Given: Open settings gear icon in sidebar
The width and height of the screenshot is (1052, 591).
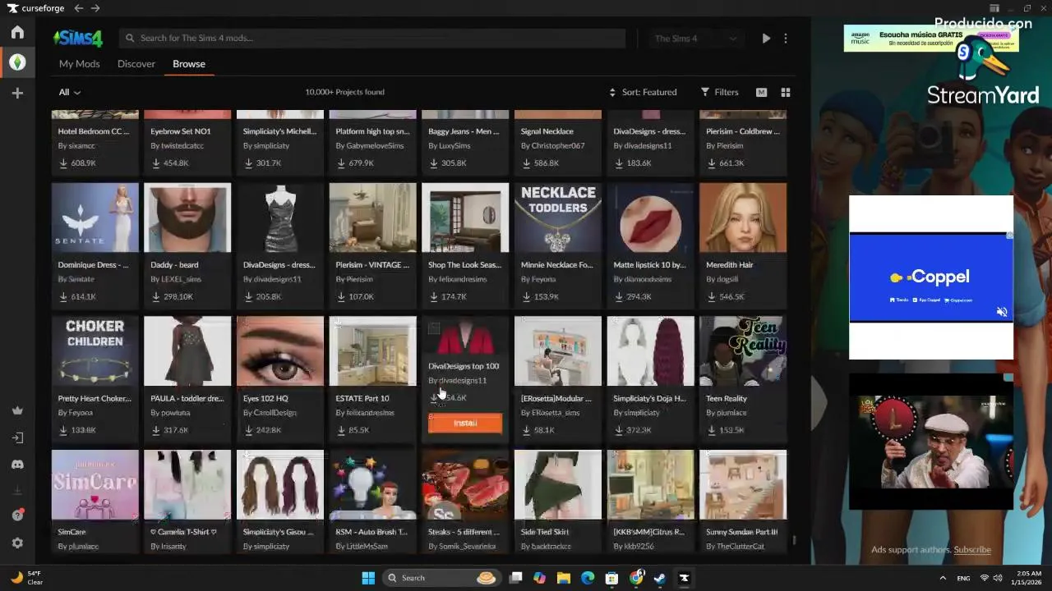Looking at the screenshot, I should (x=17, y=543).
